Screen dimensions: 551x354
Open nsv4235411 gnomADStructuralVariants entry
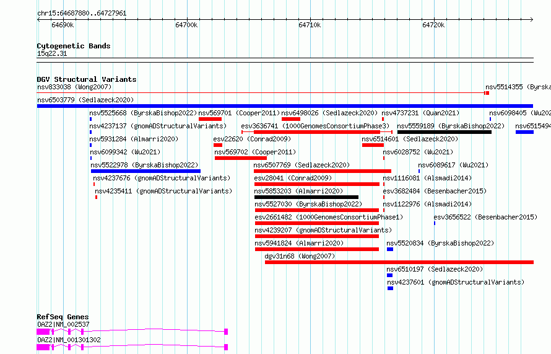[163, 191]
